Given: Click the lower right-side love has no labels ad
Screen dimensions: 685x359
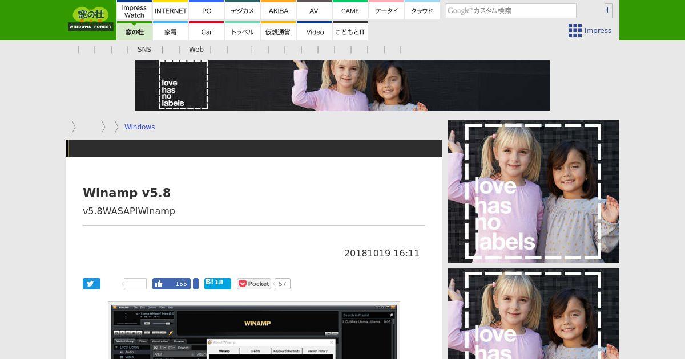Looking at the screenshot, I should pos(533,314).
